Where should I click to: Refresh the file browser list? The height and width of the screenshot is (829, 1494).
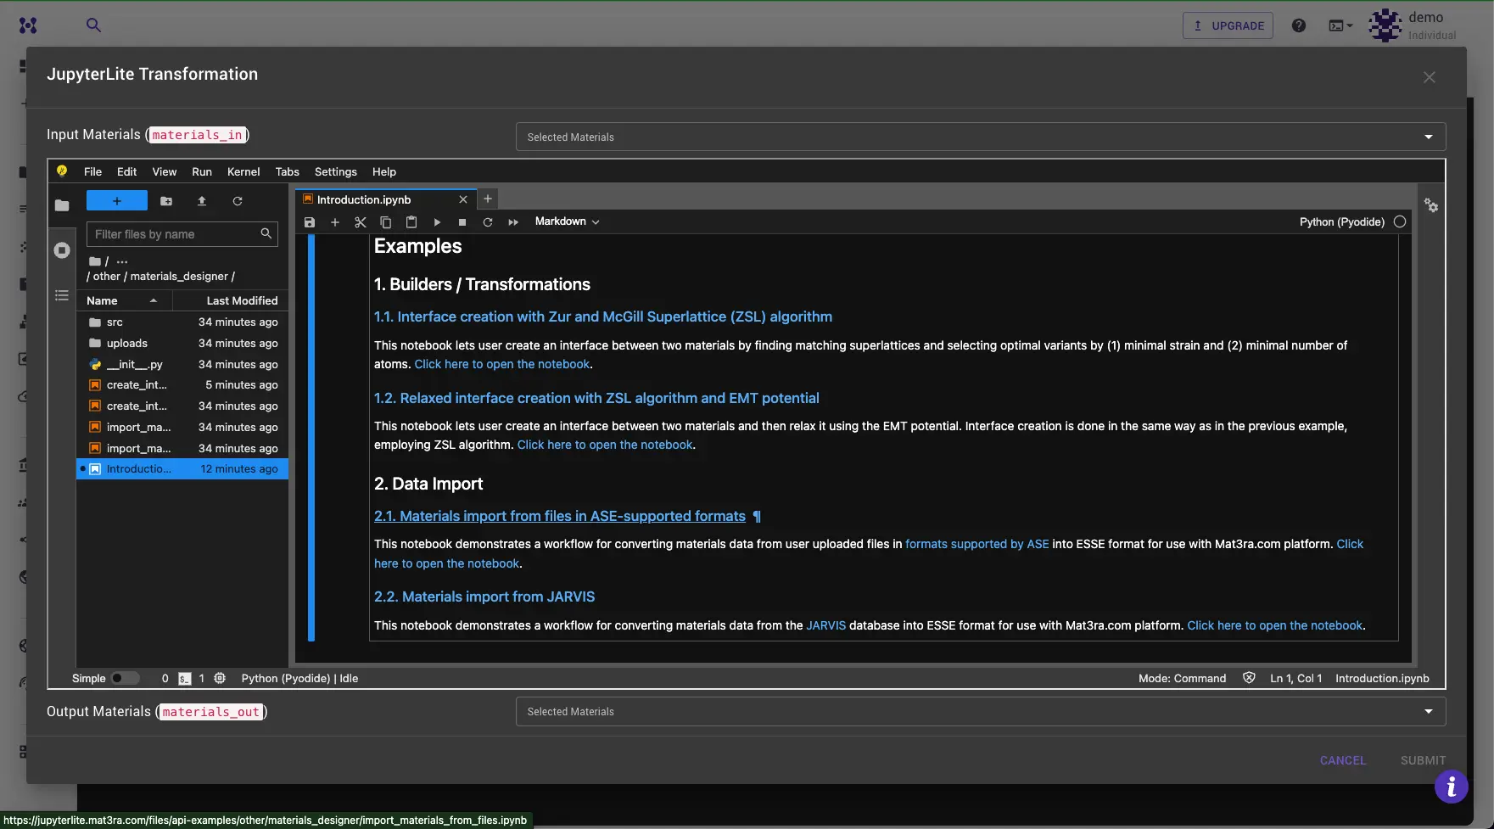click(238, 201)
